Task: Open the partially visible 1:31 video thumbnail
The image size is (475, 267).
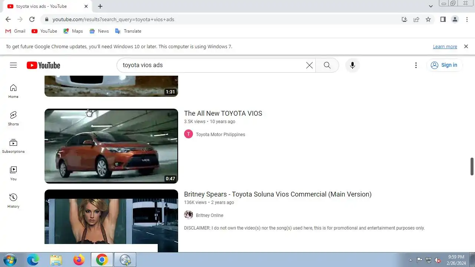Action: [111, 86]
